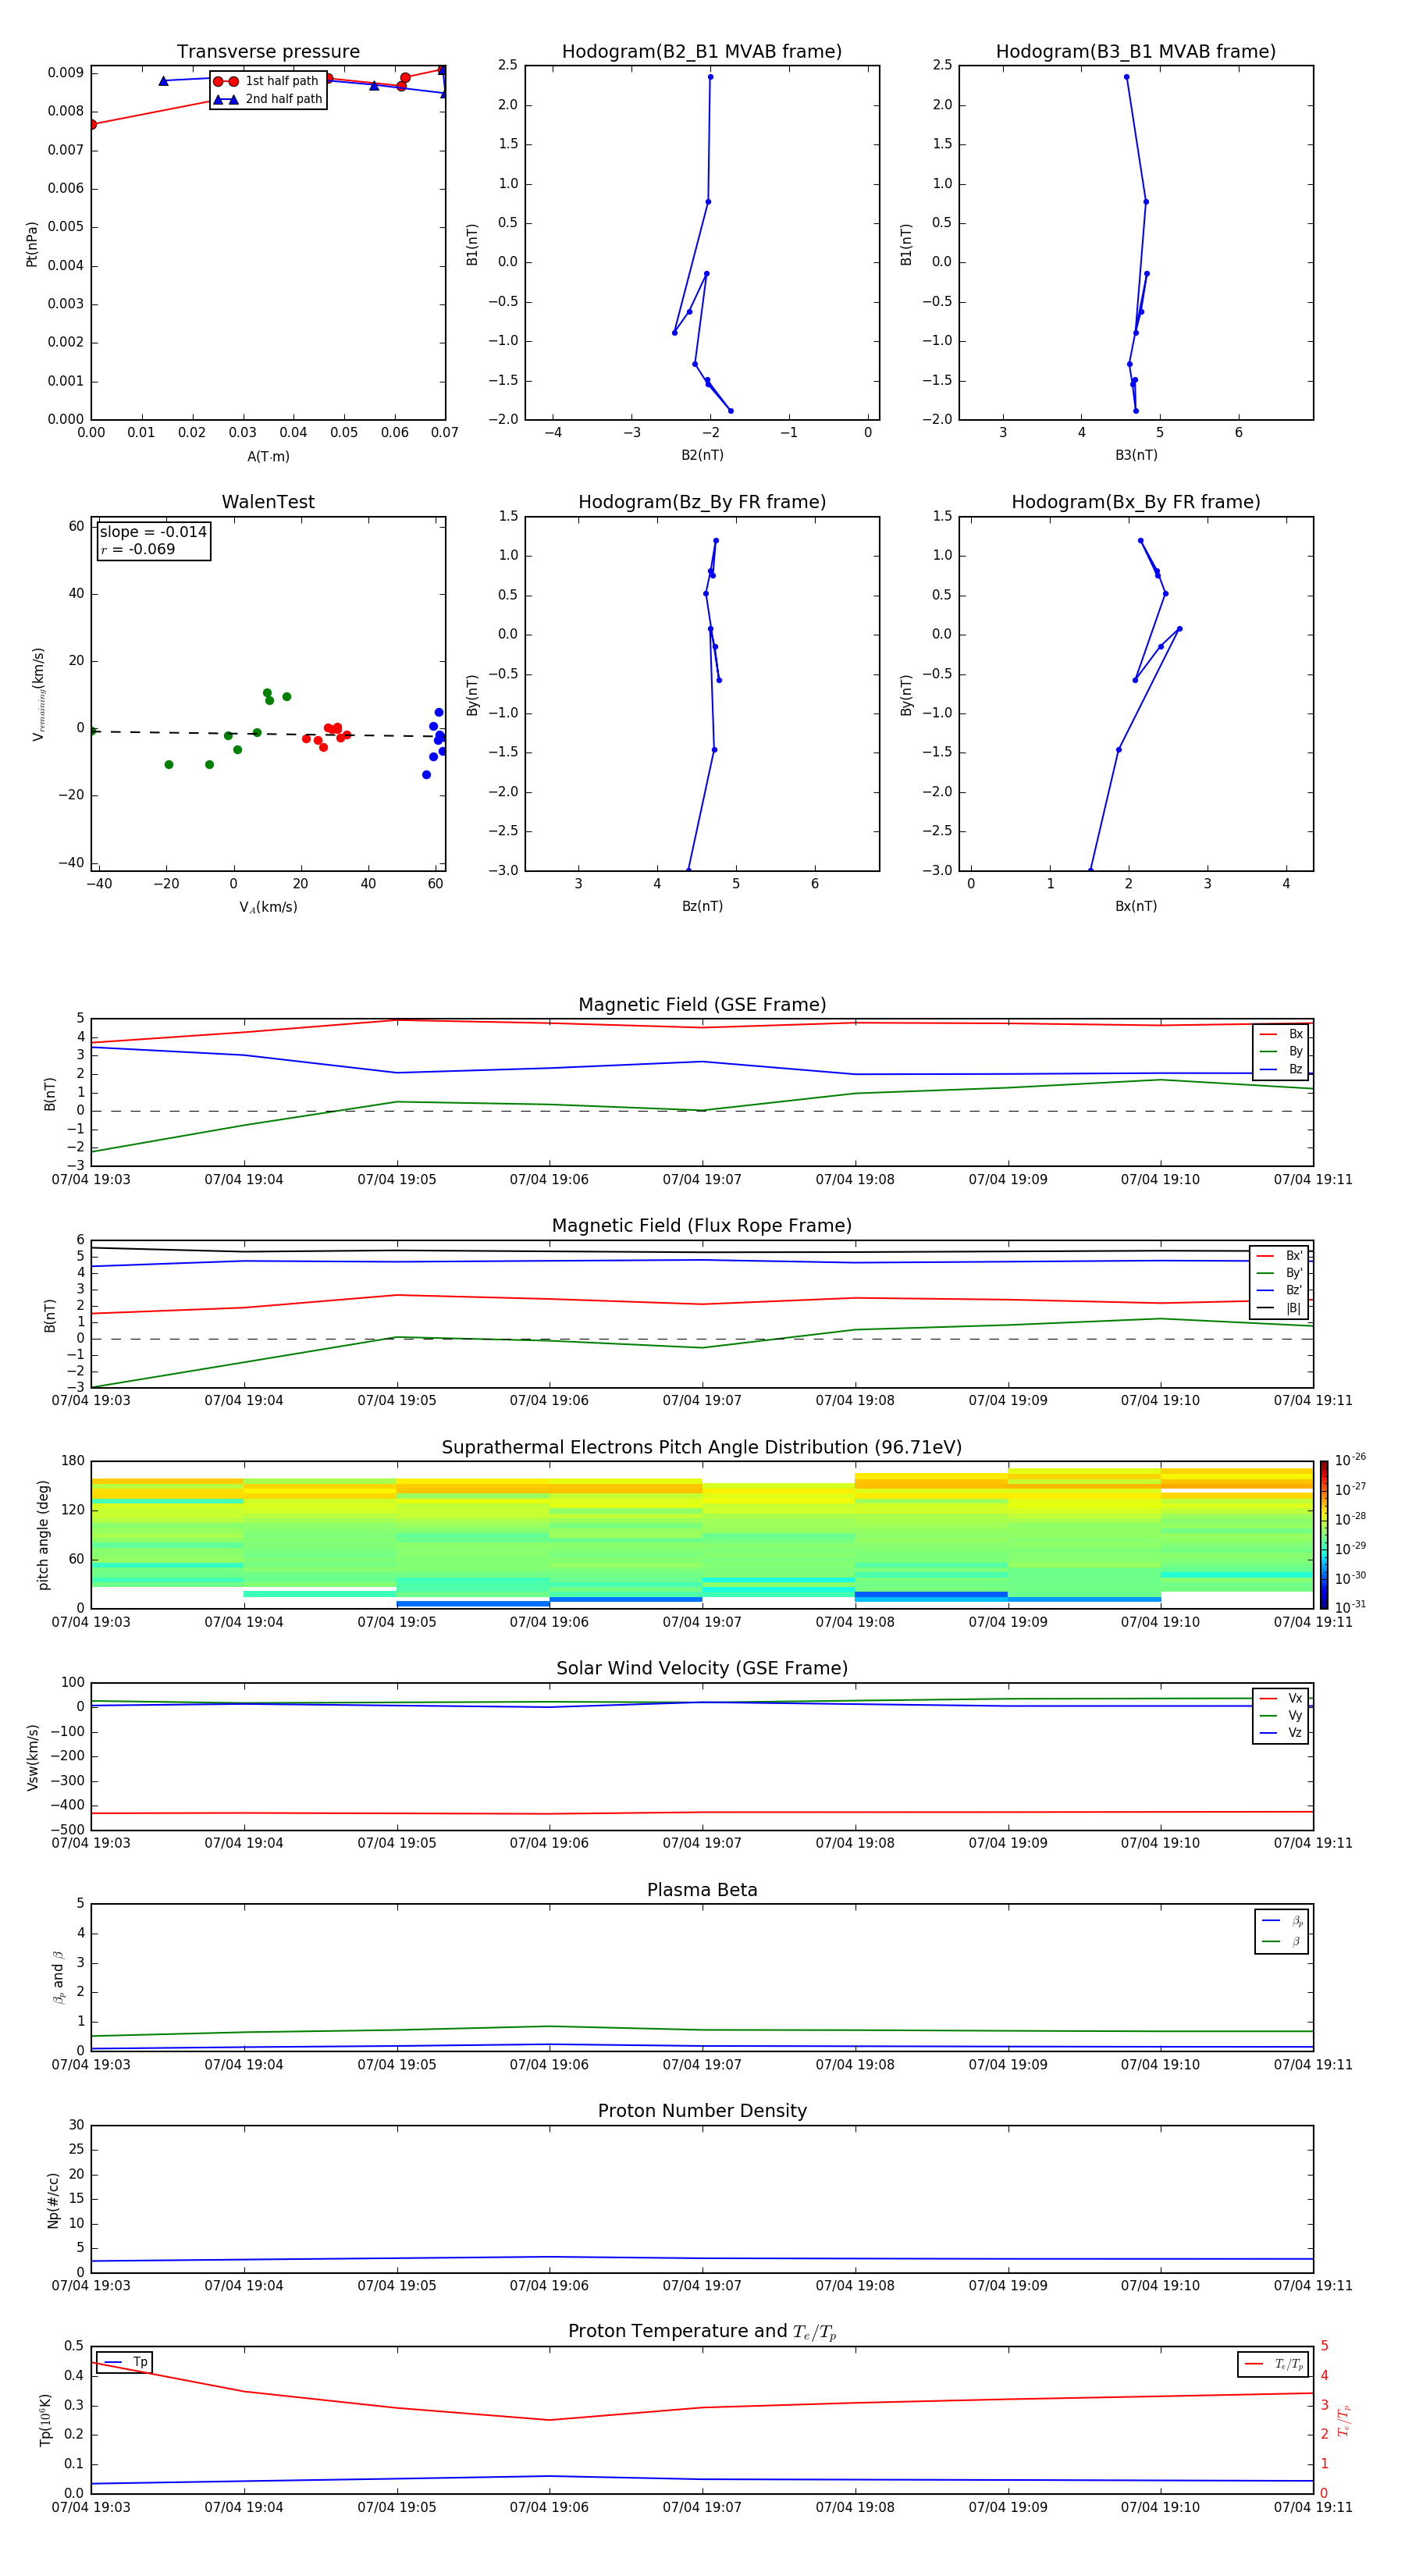Click the 'Hodogram(Bz_By FR frame)' title

tap(702, 502)
